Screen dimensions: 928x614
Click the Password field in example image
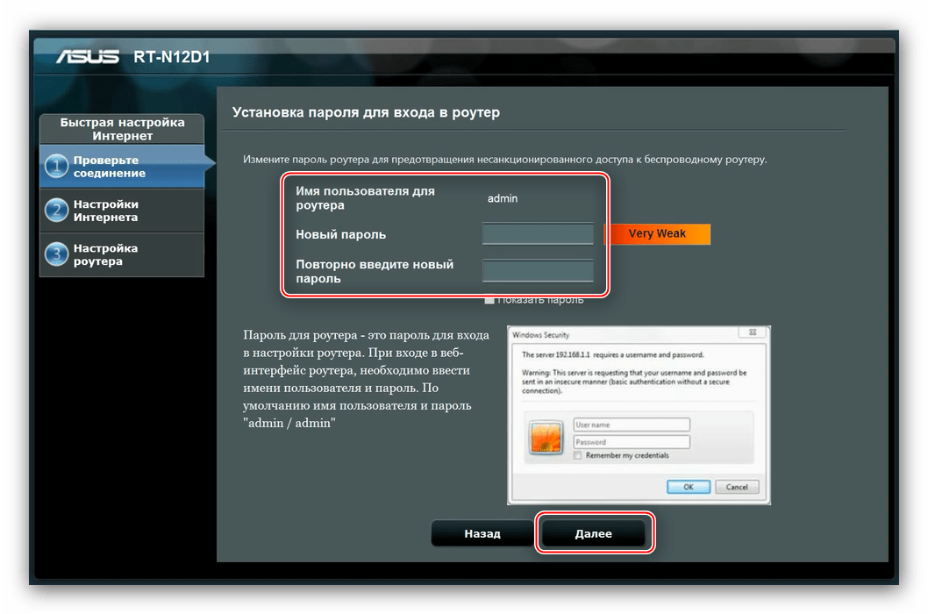click(632, 442)
